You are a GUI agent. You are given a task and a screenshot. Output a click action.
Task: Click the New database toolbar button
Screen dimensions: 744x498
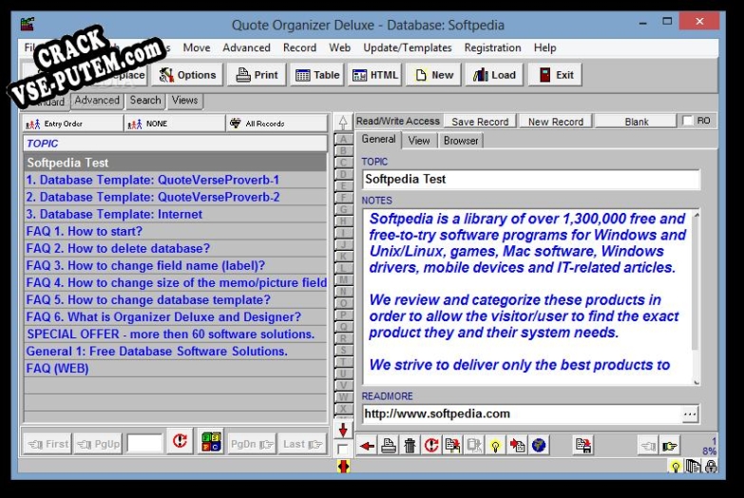point(433,75)
